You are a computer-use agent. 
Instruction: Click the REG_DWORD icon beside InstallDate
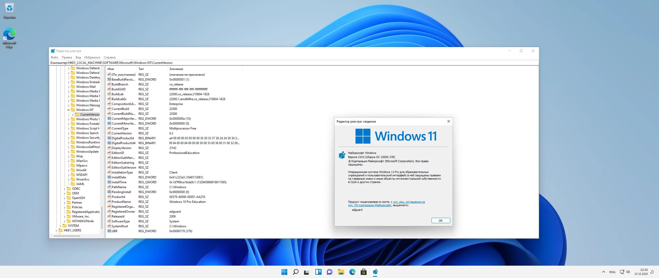(x=109, y=177)
